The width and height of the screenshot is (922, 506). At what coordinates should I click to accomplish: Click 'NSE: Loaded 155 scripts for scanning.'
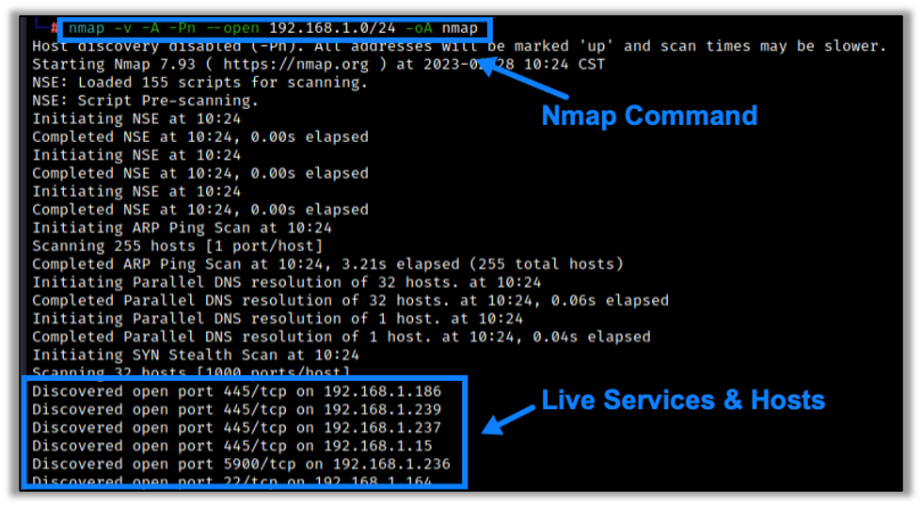pos(199,83)
